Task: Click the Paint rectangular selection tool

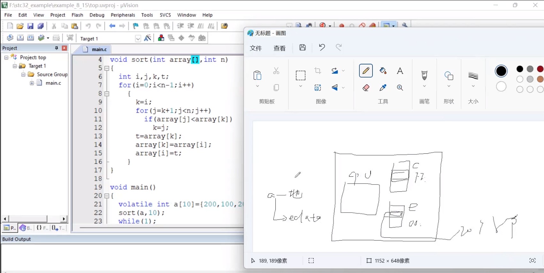Action: (301, 76)
